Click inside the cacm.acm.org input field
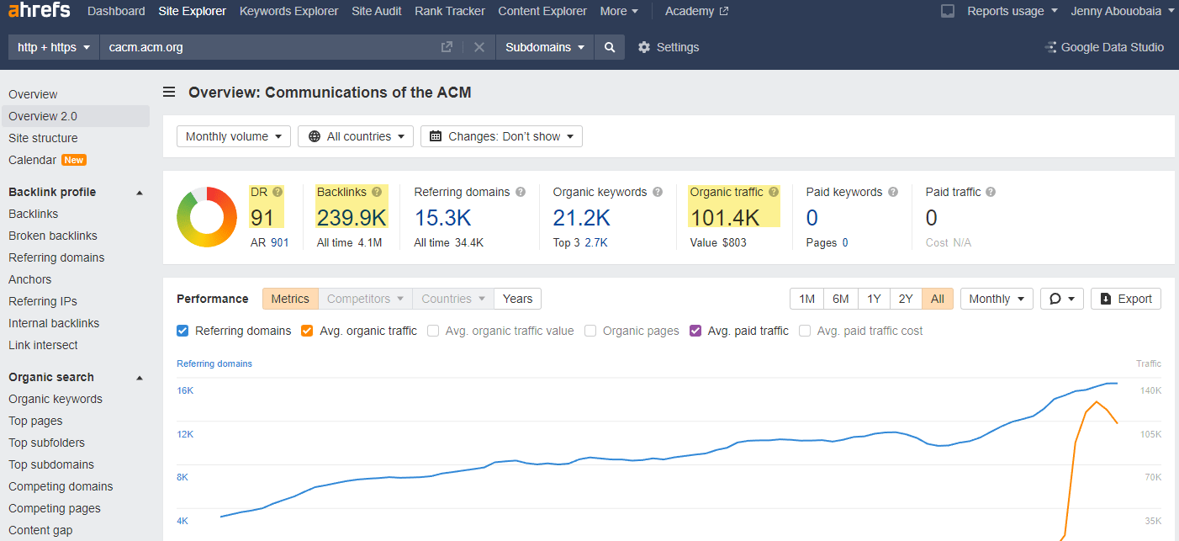Screen dimensions: 1179x541 252,47
